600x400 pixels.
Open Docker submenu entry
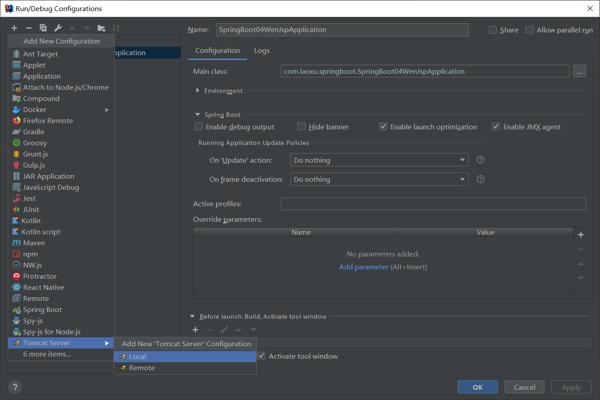[x=61, y=109]
